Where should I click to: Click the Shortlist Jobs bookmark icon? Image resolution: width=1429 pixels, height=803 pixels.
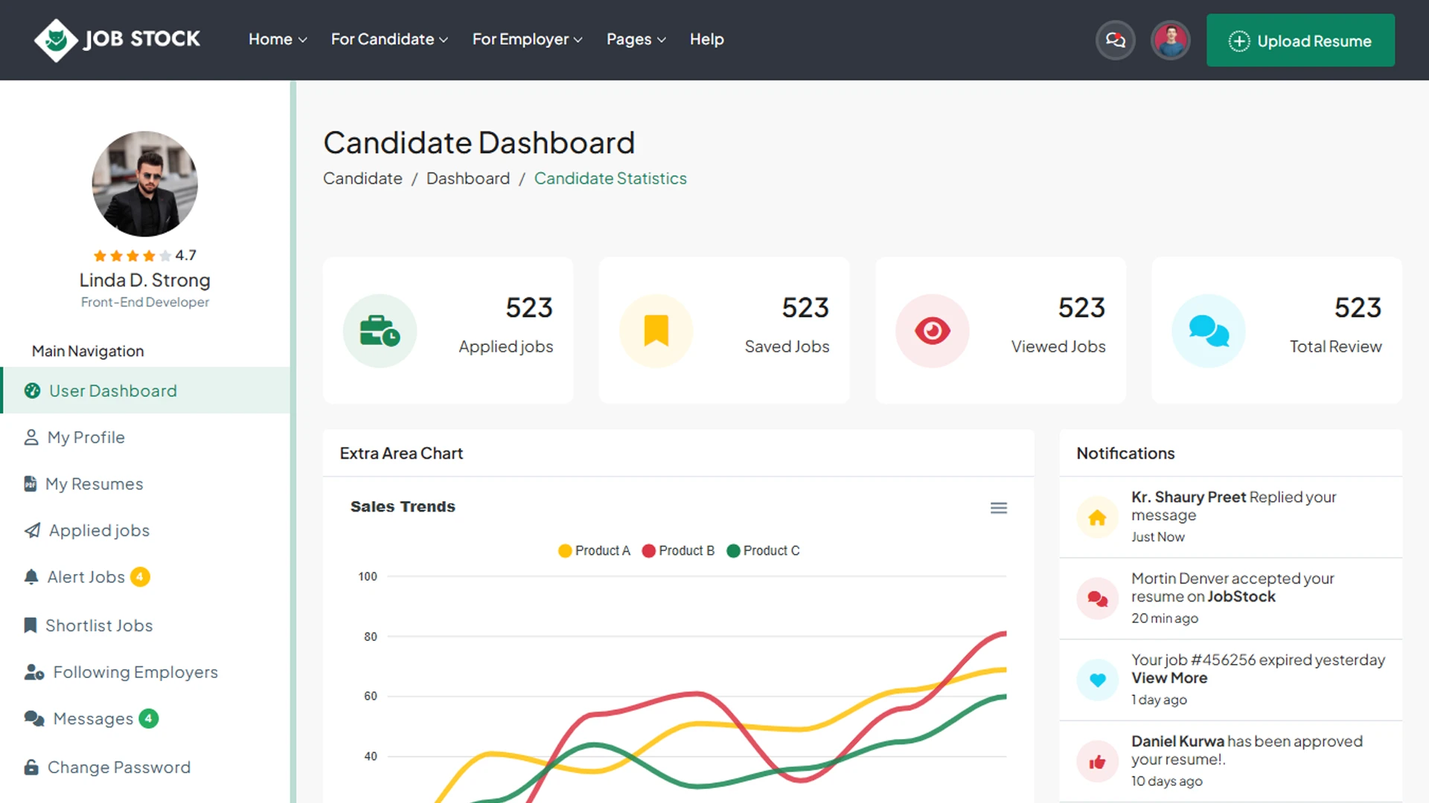pyautogui.click(x=30, y=625)
